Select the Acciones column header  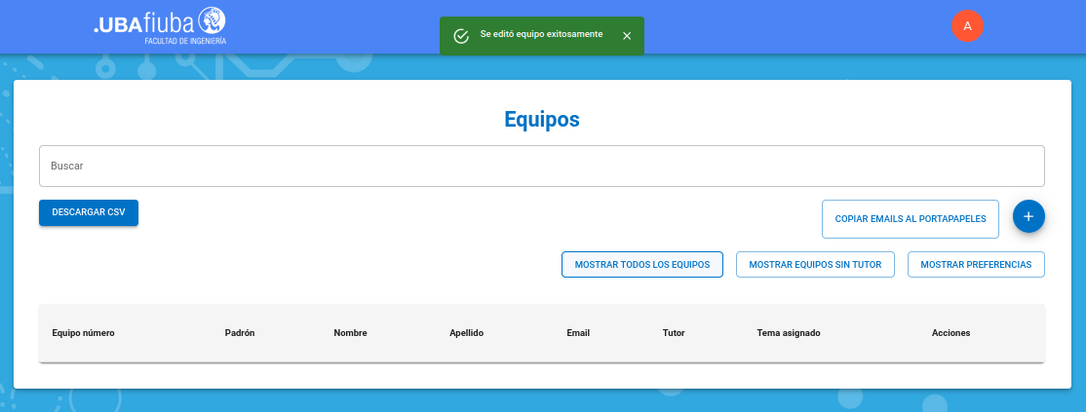pos(950,333)
